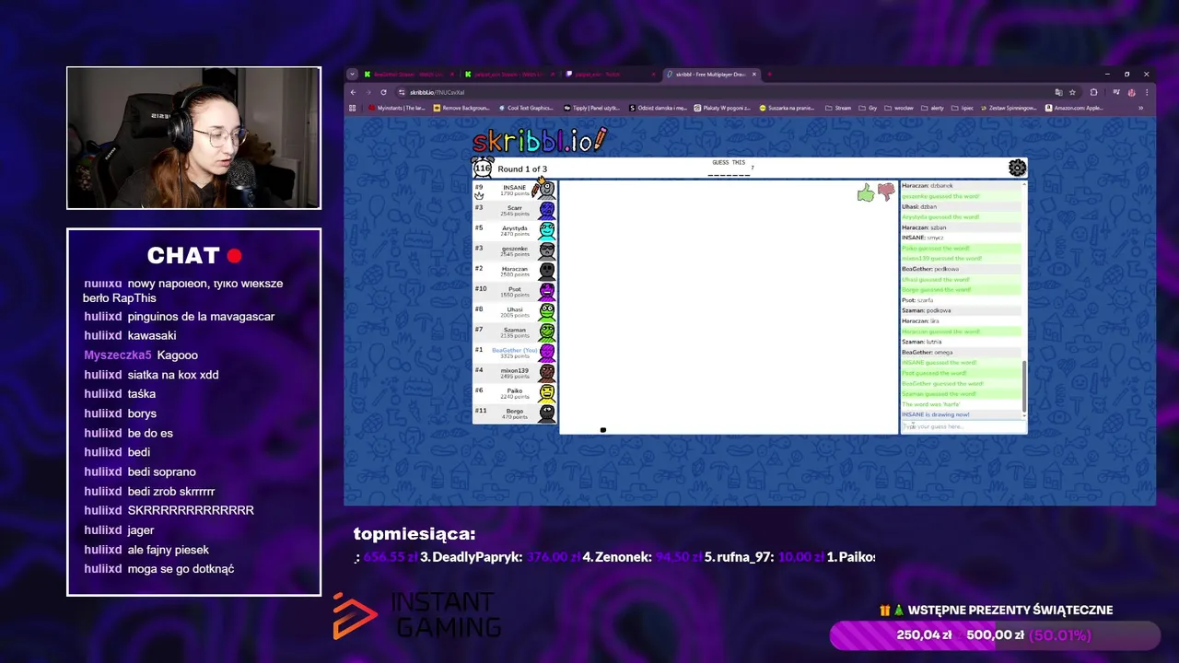Click Paiko's yellow avatar
The width and height of the screenshot is (1179, 663).
pyautogui.click(x=547, y=393)
